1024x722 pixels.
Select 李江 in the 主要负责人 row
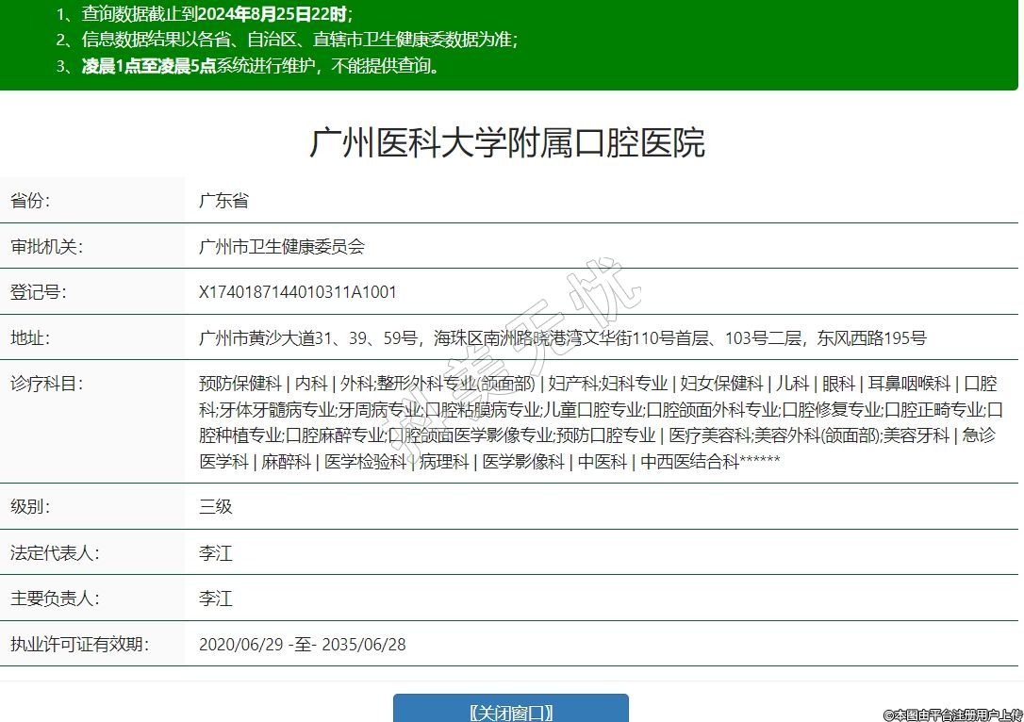tap(215, 599)
